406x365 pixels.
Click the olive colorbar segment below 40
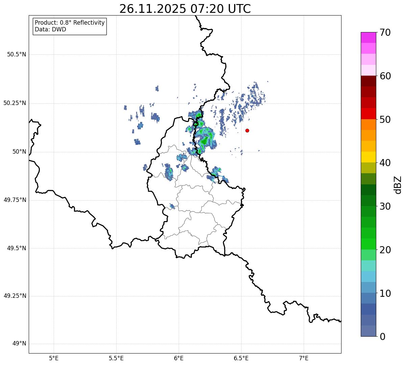pos(369,168)
